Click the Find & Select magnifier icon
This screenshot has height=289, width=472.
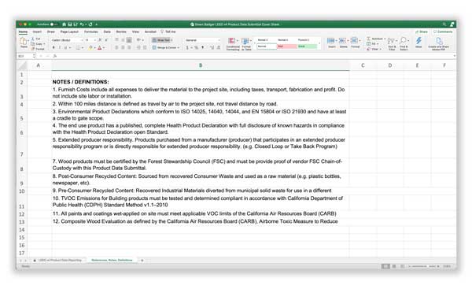(404, 43)
